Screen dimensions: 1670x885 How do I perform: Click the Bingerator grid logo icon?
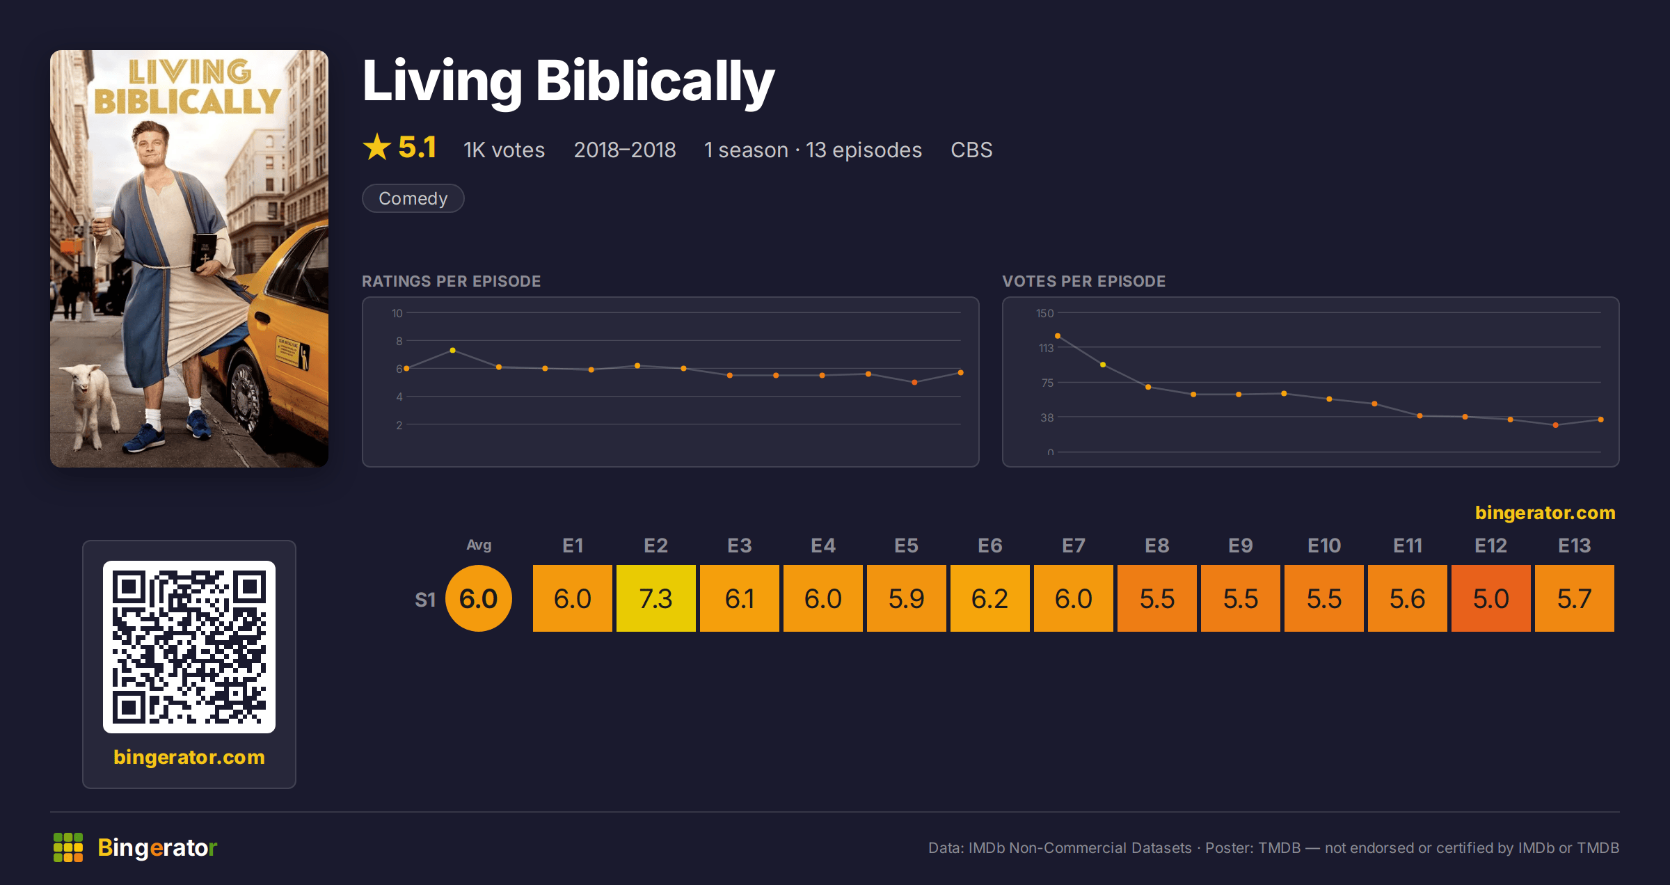coord(68,847)
